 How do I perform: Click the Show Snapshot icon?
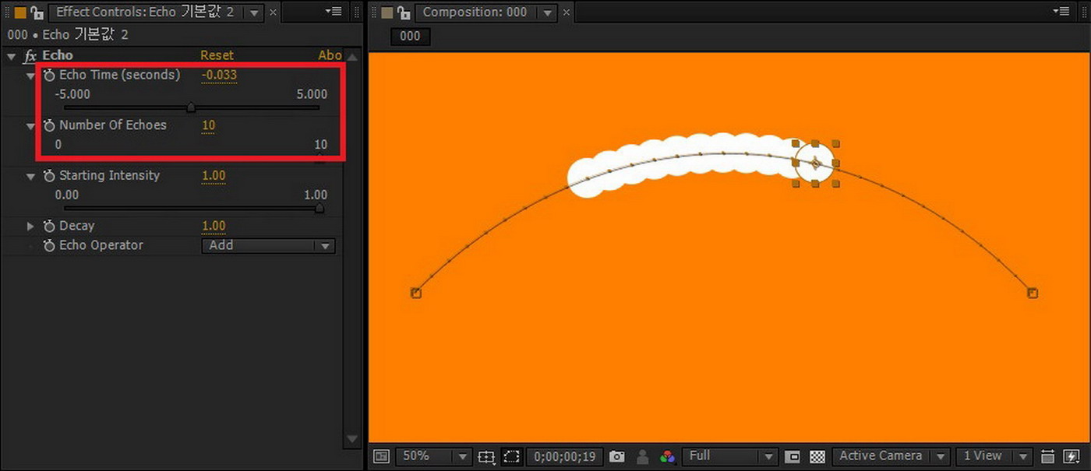tap(643, 457)
